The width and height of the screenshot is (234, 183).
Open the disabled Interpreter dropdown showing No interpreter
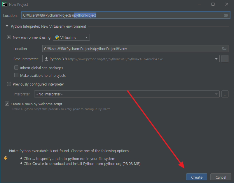tap(127, 94)
